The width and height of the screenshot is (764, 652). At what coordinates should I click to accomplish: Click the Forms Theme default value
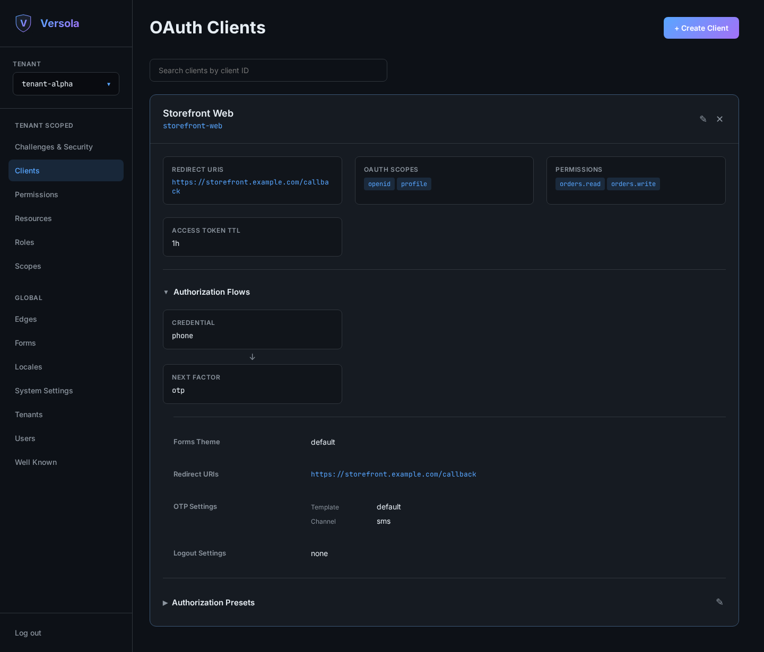323,442
